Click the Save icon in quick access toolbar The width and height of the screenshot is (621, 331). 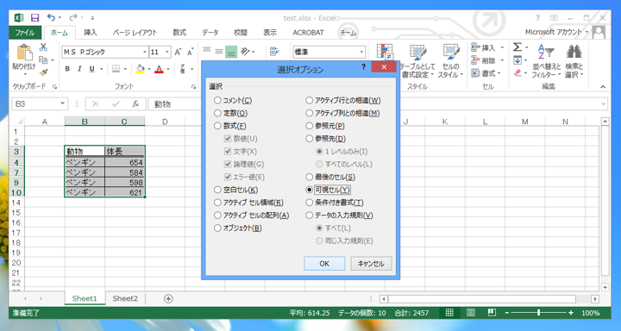pos(34,18)
